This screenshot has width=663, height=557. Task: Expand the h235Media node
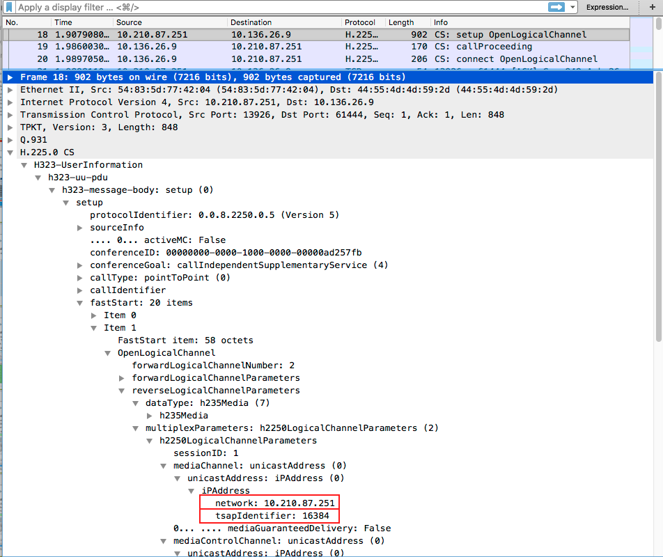click(150, 416)
